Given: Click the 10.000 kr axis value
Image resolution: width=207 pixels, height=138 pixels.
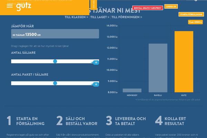Looking at the screenshot, I should coord(112,70).
